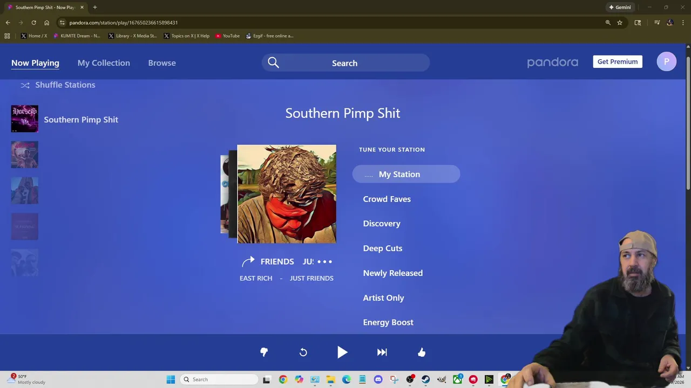Bookmark this page with the star icon
The image size is (691, 388).
(620, 23)
